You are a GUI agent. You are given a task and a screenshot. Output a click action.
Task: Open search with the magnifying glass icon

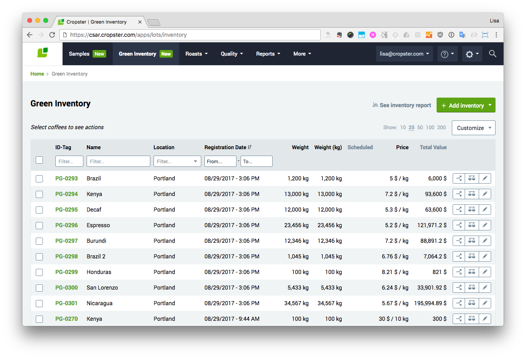click(x=493, y=54)
